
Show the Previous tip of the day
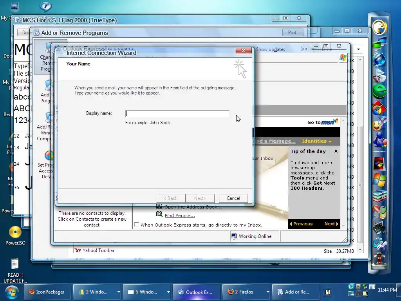(x=301, y=224)
